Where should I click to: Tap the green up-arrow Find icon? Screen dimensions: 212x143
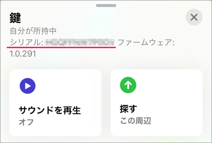[128, 86]
